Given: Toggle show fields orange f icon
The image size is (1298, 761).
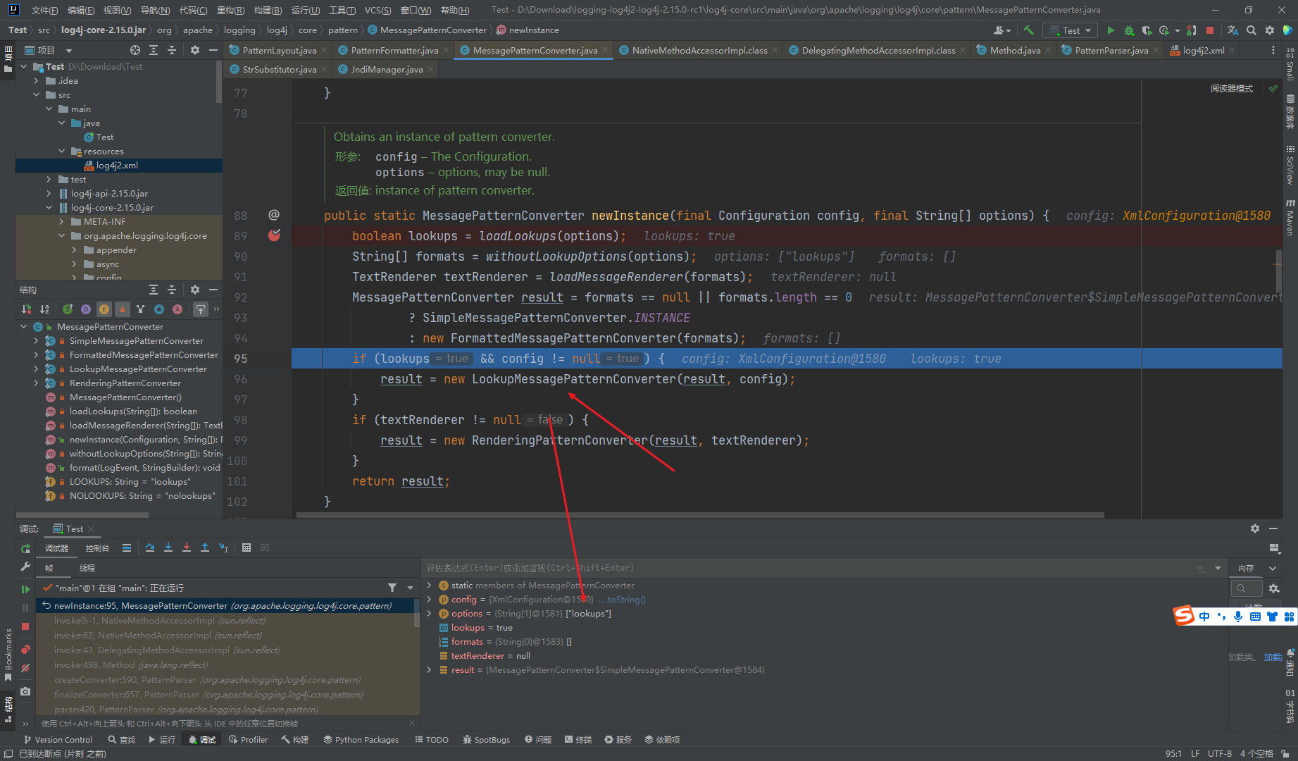Looking at the screenshot, I should (x=104, y=309).
